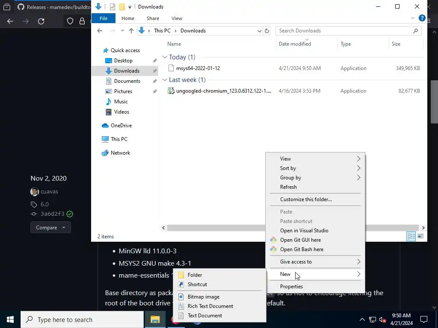Click the taskbar search box
This screenshot has width=438, height=328.
coord(82,319)
